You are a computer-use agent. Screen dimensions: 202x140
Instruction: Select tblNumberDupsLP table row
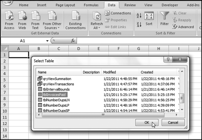click(56, 105)
